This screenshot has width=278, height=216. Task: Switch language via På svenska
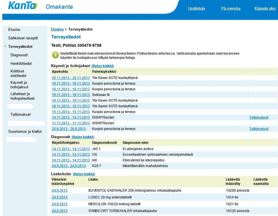(231, 8)
